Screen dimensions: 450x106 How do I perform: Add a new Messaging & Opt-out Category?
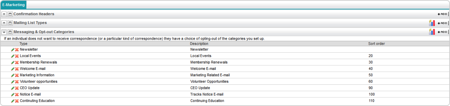[x=442, y=32]
